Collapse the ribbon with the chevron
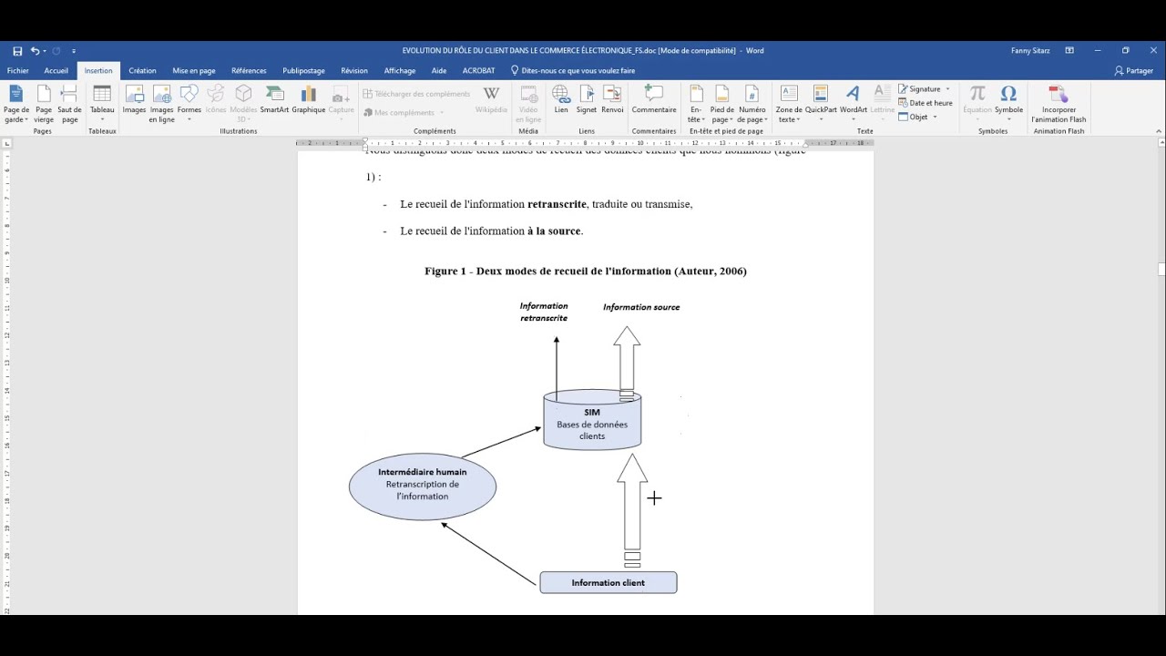 click(x=1159, y=131)
